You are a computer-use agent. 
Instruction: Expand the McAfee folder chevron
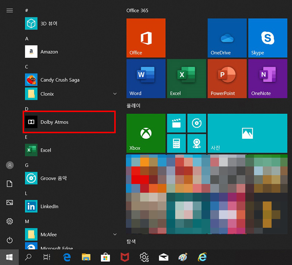click(x=115, y=234)
